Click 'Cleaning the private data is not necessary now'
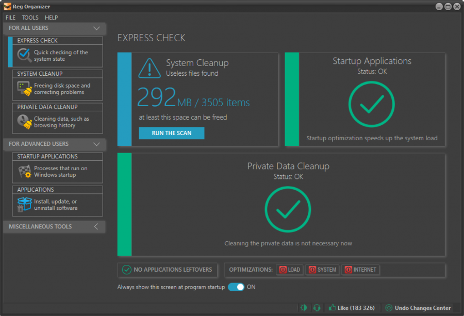Image resolution: width=464 pixels, height=316 pixels. (x=288, y=243)
